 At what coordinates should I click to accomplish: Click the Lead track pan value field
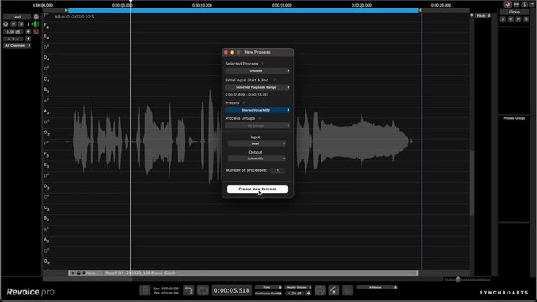coord(13,39)
